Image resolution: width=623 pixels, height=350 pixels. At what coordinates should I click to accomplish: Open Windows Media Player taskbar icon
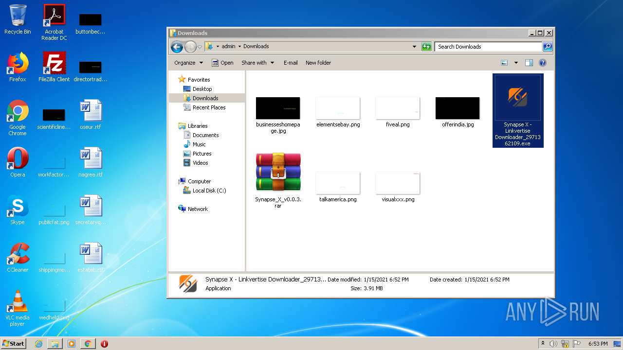click(x=72, y=344)
